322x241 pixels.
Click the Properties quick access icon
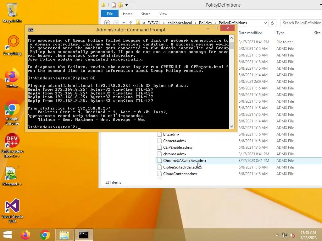[114, 5]
